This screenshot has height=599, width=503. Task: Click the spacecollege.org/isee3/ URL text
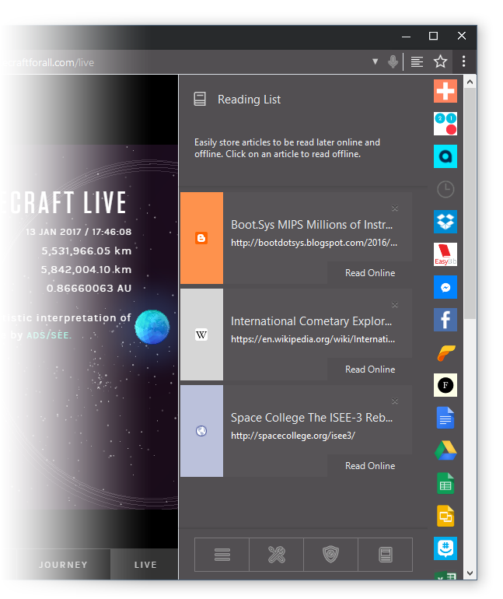tap(293, 436)
